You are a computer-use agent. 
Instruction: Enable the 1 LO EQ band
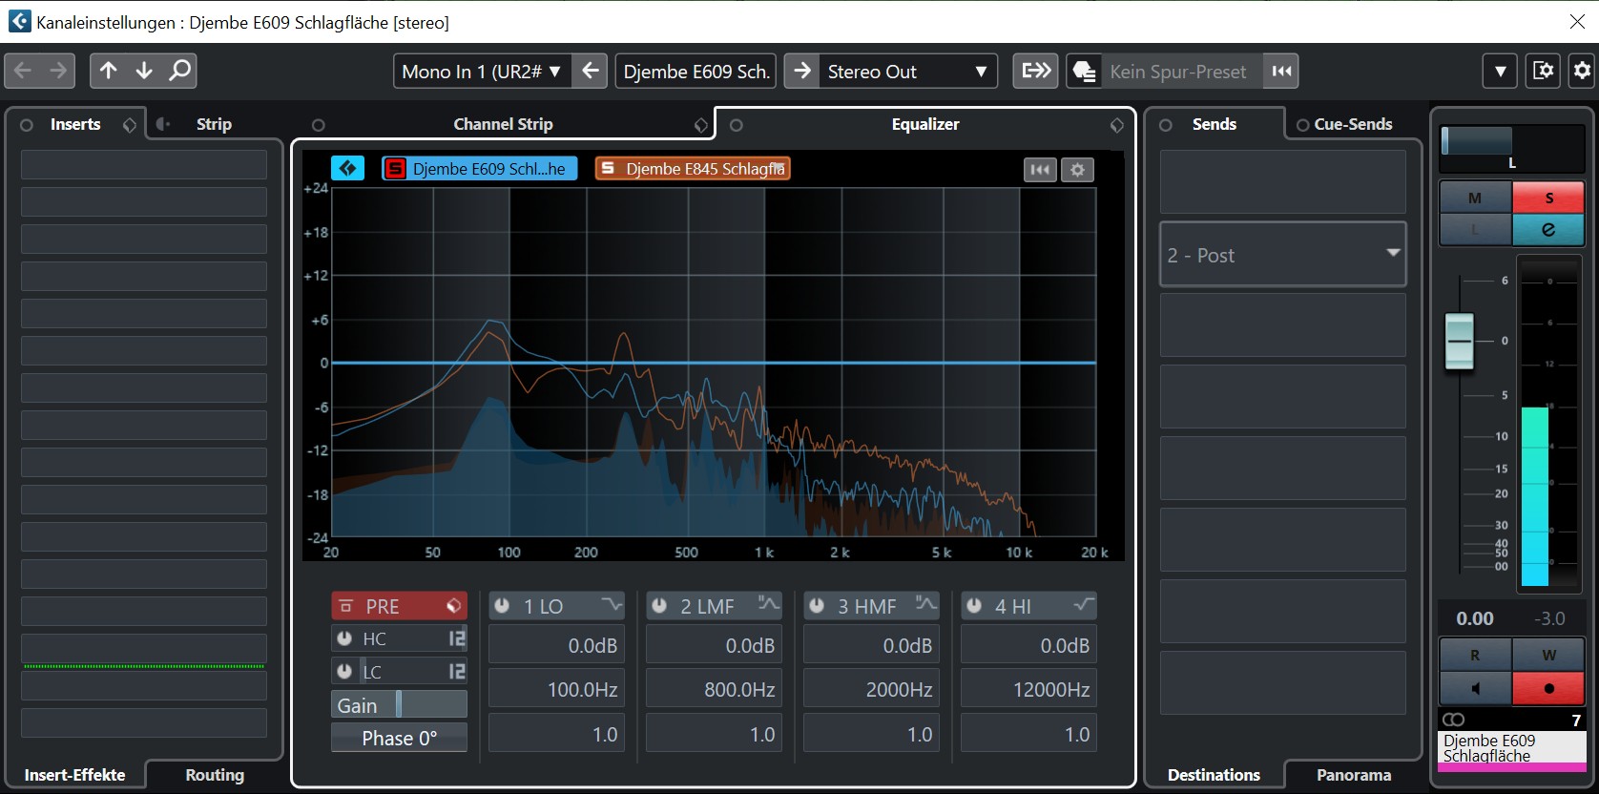tap(502, 606)
